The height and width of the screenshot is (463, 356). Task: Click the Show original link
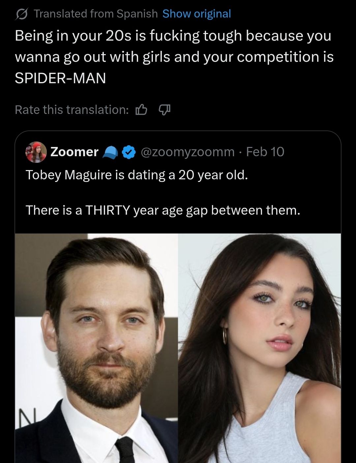pos(197,14)
